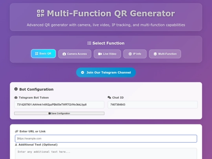
Task: Select the Basic QR function tab
Action: [43, 54]
